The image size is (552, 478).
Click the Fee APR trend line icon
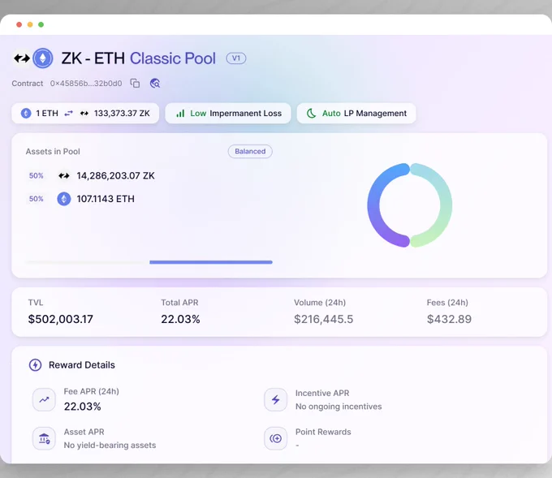click(44, 400)
